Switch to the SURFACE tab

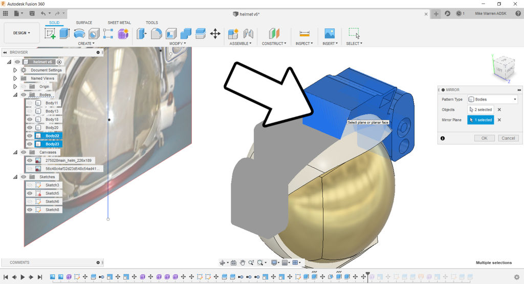click(x=84, y=23)
